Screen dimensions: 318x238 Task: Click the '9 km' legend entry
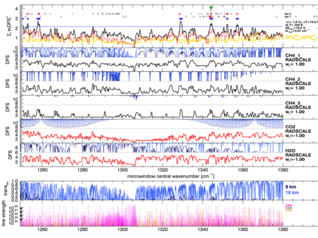click(x=291, y=187)
